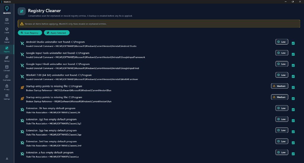Open Settings from the sidebar
This screenshot has width=304, height=163.
[7, 97]
